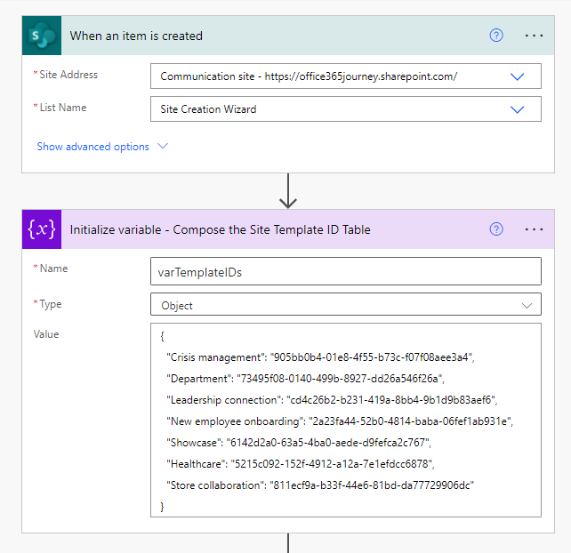This screenshot has height=553, width=571.
Task: Click the "Store collaboration" line in Value
Action: click(x=320, y=485)
